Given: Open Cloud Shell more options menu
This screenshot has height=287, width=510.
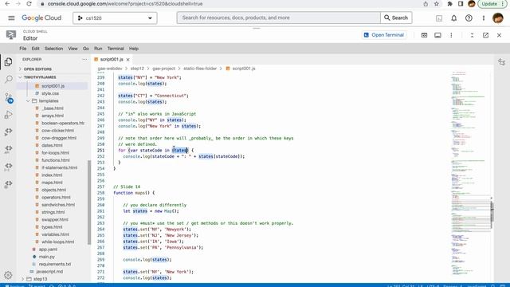Looking at the screenshot, I should click(451, 35).
